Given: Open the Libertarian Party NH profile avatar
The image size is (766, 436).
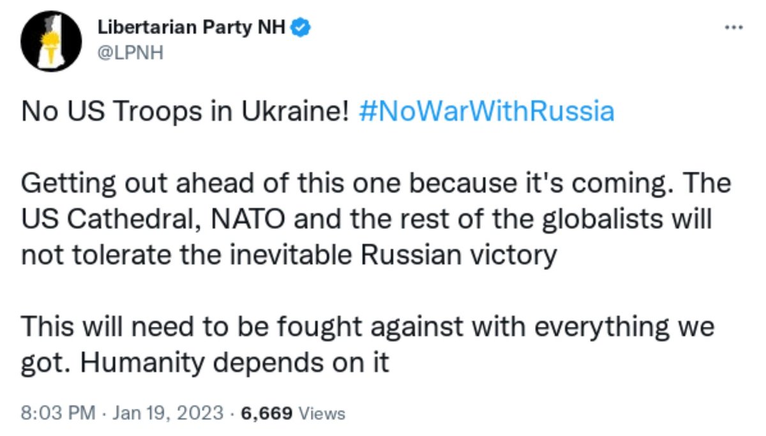Looking at the screenshot, I should [x=52, y=41].
